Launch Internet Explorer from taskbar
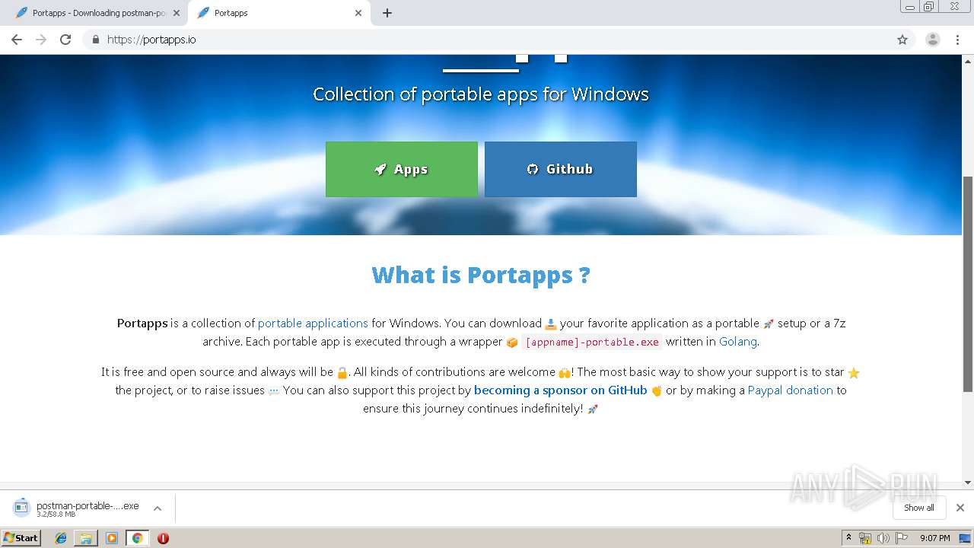This screenshot has height=548, width=974. pos(61,538)
